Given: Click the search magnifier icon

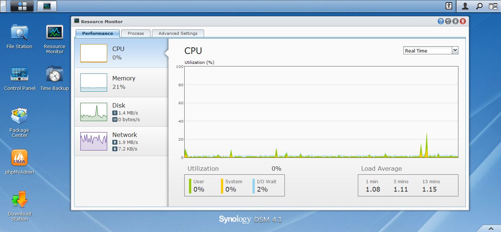Looking at the screenshot, I should (x=479, y=6).
